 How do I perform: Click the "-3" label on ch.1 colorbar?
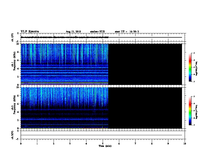tap(194, 53)
